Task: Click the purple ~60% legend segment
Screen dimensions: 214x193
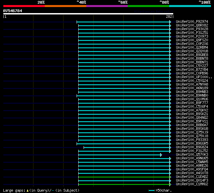Action: pos(107,6)
